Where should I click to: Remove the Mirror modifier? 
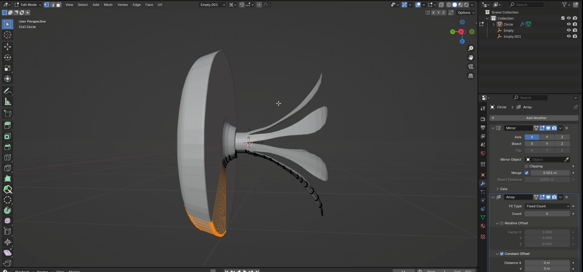pyautogui.click(x=567, y=128)
